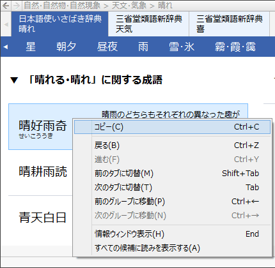Select the 雪・氷 category

pos(182,47)
